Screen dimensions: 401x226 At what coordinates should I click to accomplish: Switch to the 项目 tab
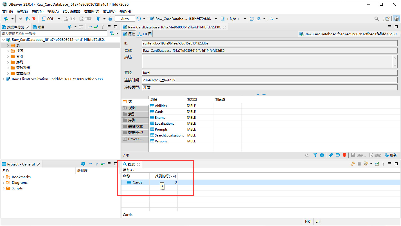pos(39,27)
